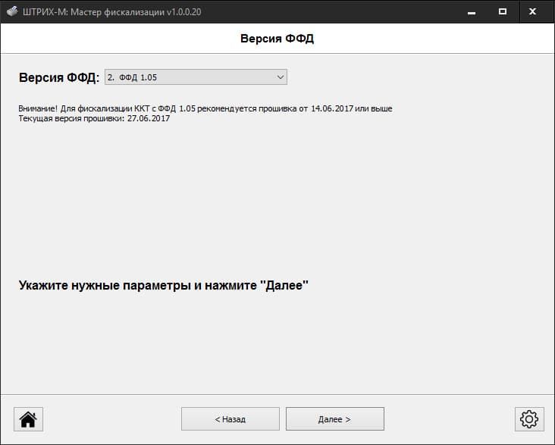Click the window title 'ШТРИХ-М: Мастер фискализации'

112,12
